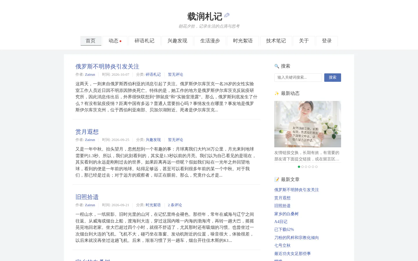Open the 首页 navigation tab

pyautogui.click(x=91, y=41)
